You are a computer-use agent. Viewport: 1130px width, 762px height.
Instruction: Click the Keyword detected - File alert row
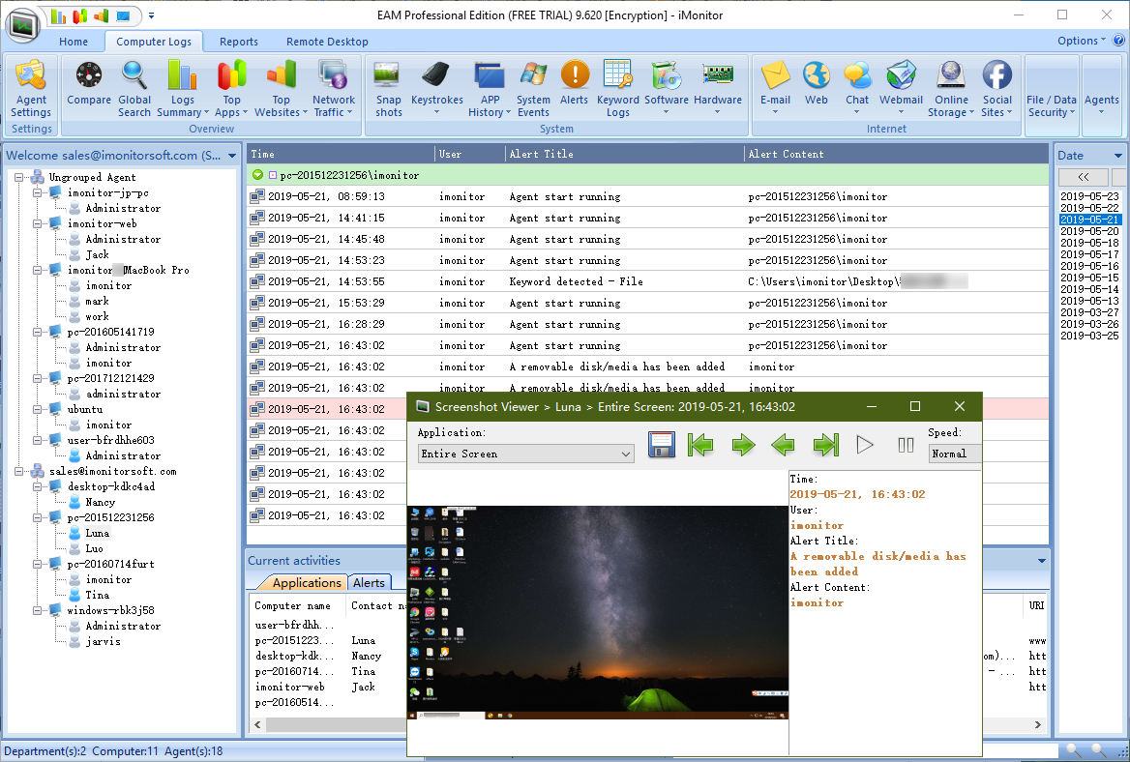pyautogui.click(x=647, y=281)
